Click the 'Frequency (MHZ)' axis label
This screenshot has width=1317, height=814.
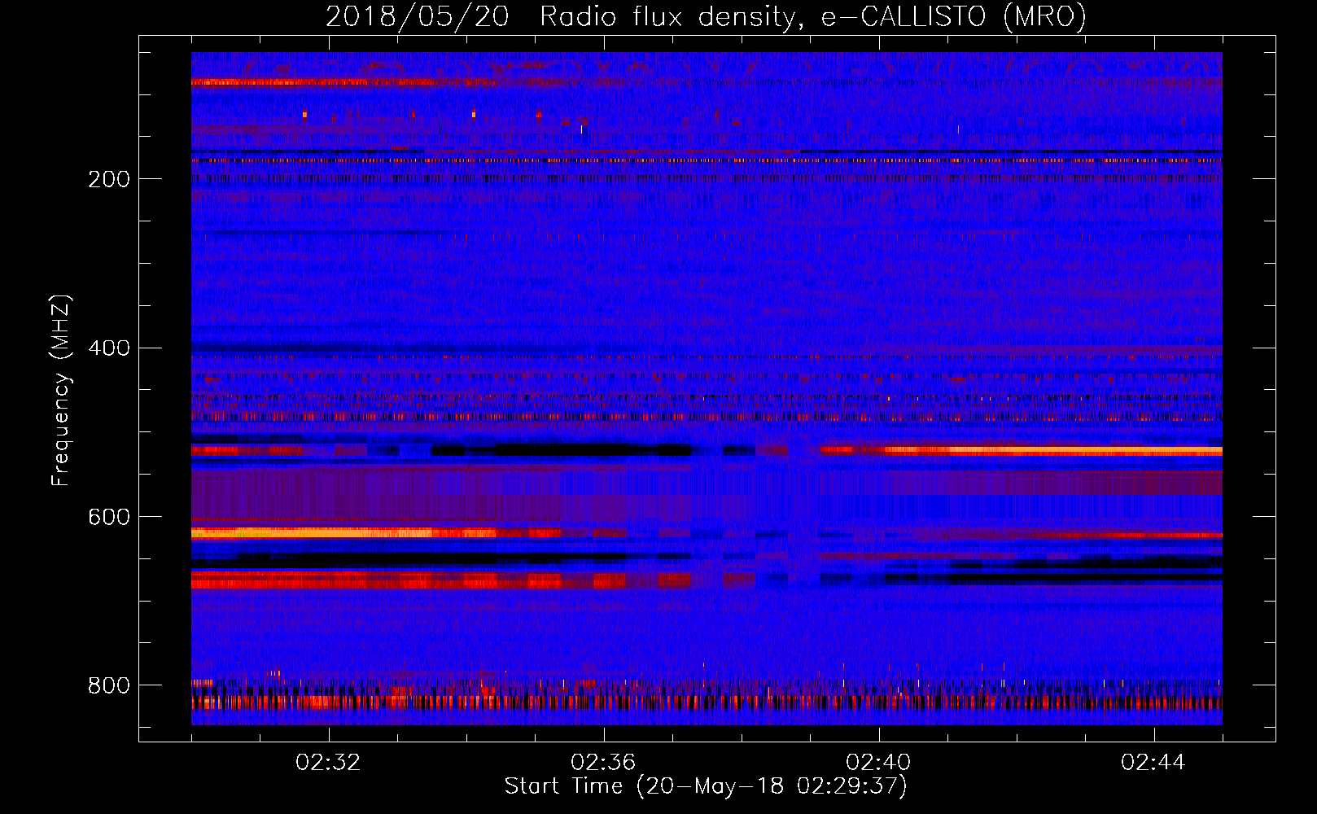coord(60,390)
